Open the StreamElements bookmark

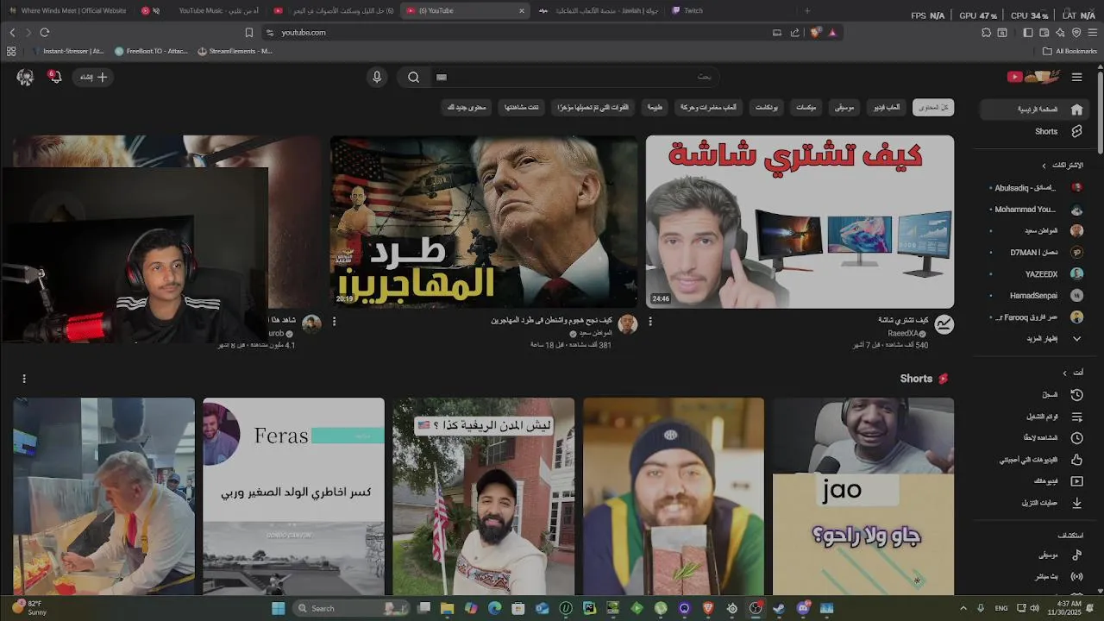(235, 51)
